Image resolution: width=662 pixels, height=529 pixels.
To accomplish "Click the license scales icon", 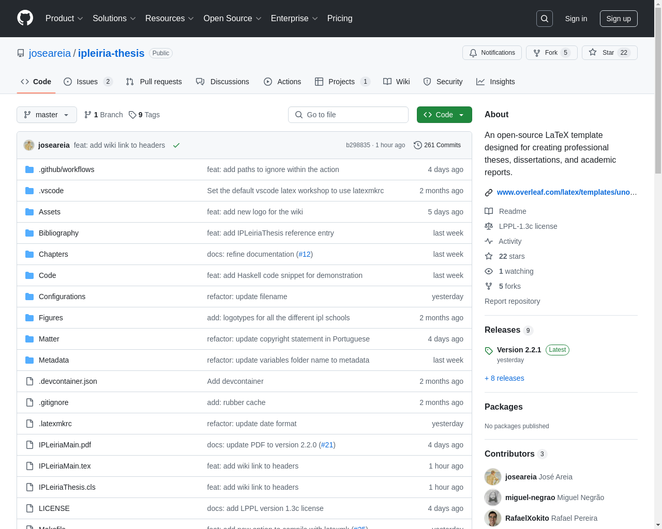I will pos(489,226).
